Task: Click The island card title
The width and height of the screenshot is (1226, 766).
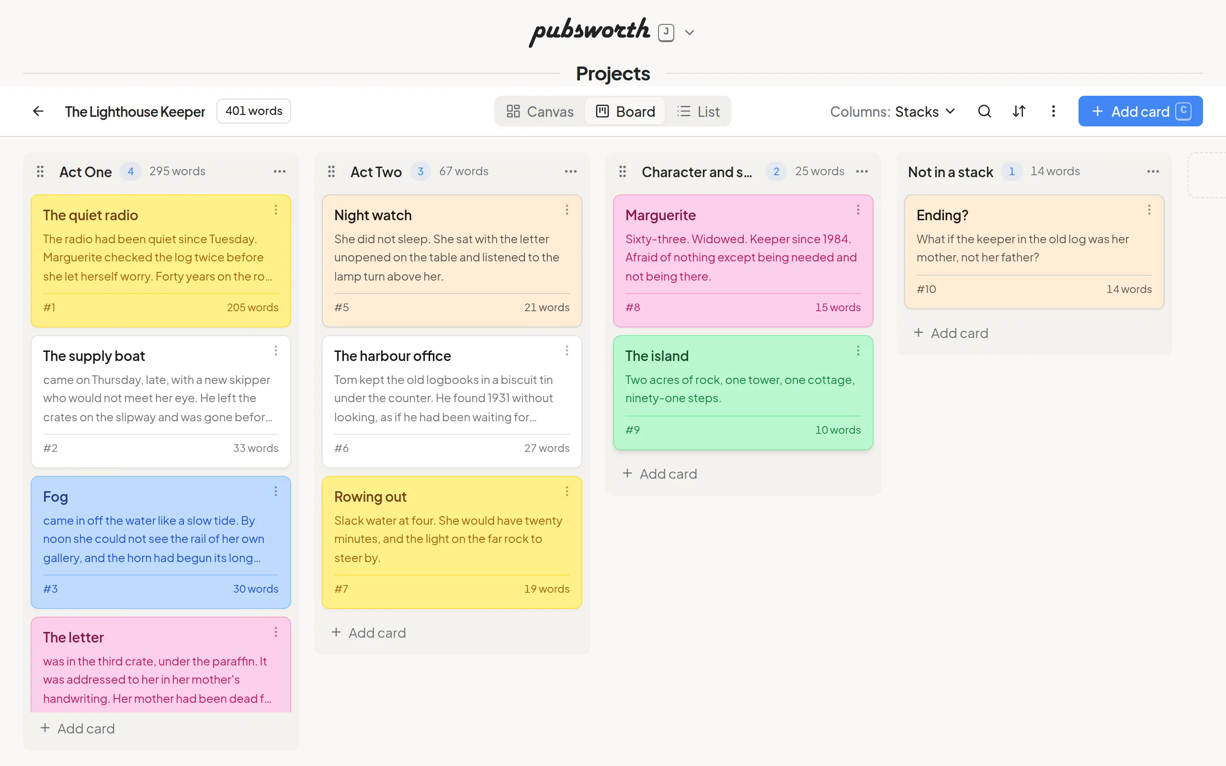Action: 657,356
